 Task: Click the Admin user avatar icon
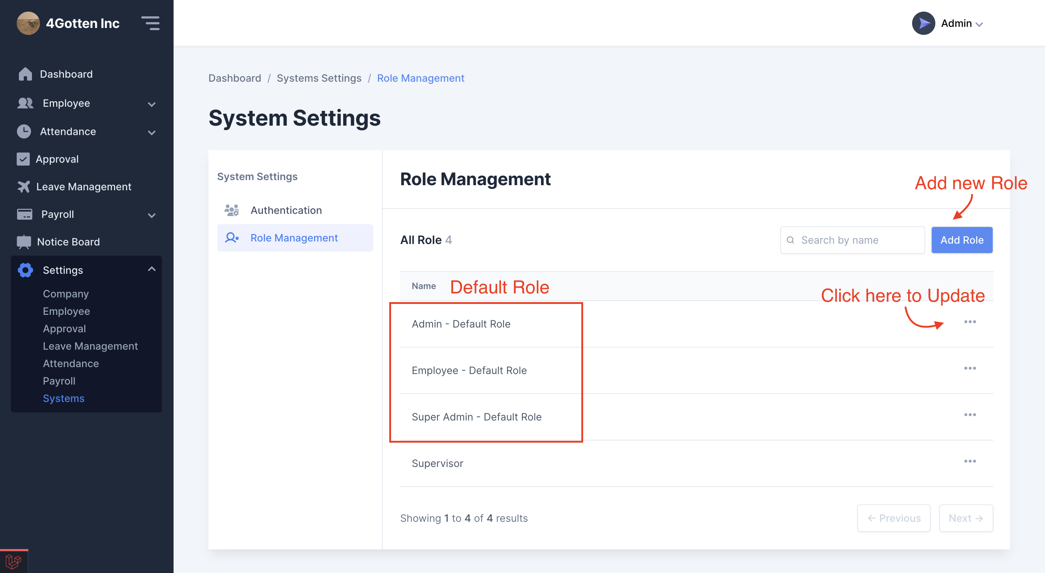pyautogui.click(x=923, y=23)
